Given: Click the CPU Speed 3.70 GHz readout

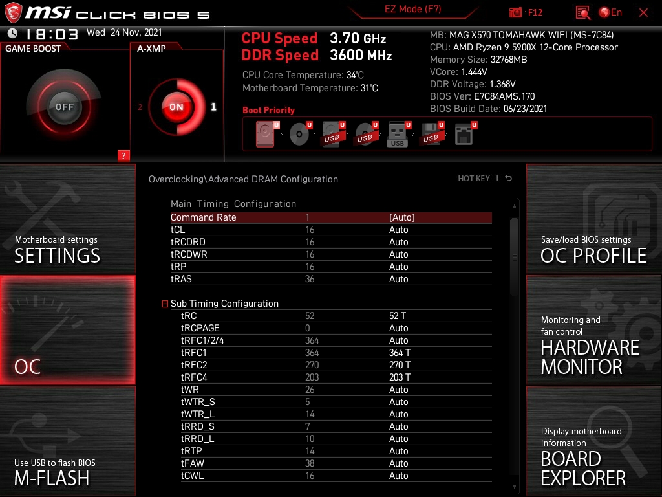Looking at the screenshot, I should (314, 38).
